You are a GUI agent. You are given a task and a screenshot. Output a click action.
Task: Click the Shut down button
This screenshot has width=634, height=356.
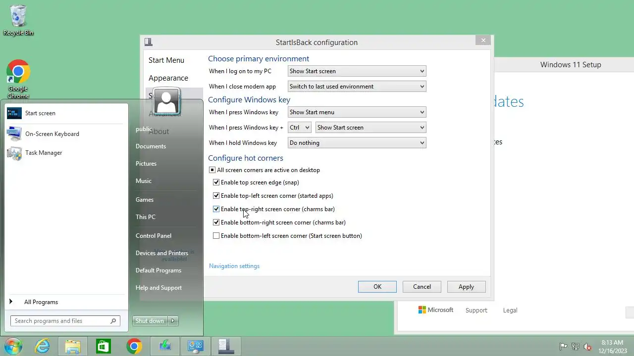pos(150,321)
